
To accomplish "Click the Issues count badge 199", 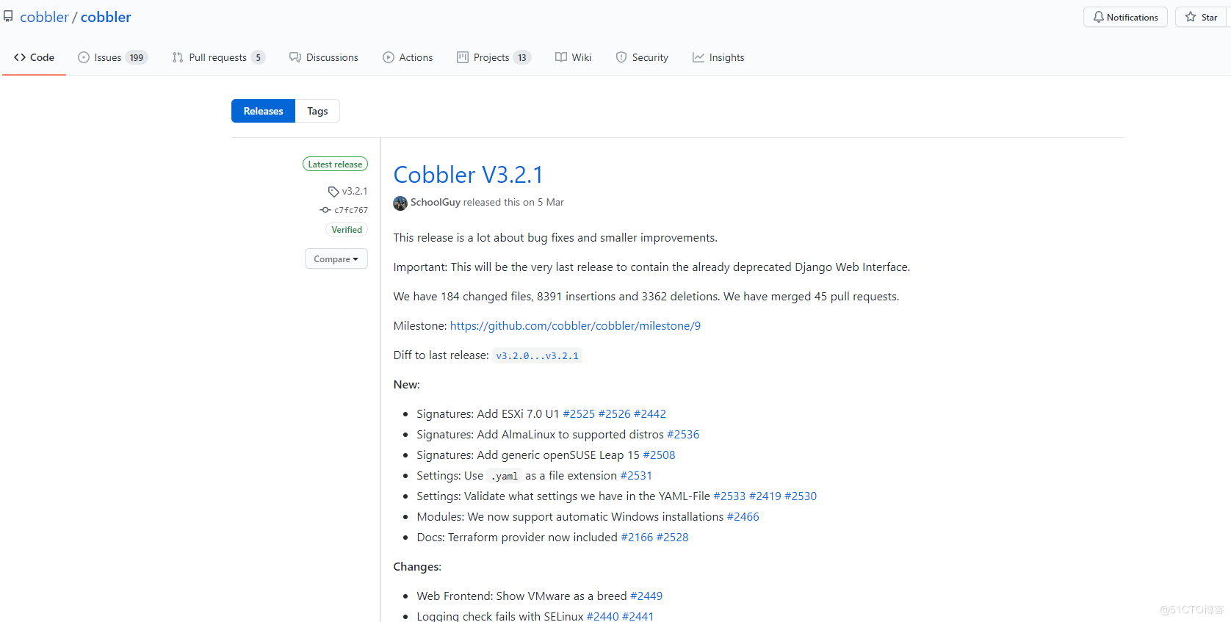I will click(137, 57).
